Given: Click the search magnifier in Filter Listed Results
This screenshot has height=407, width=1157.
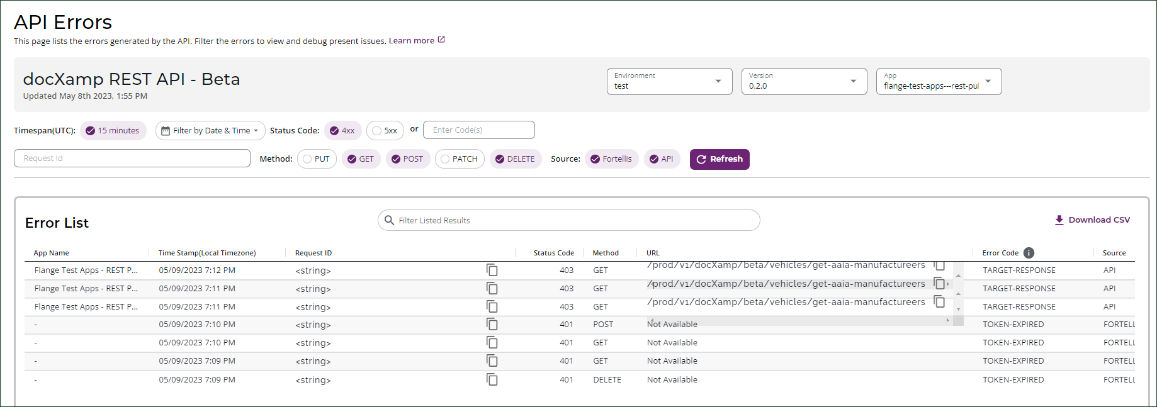Looking at the screenshot, I should point(390,220).
